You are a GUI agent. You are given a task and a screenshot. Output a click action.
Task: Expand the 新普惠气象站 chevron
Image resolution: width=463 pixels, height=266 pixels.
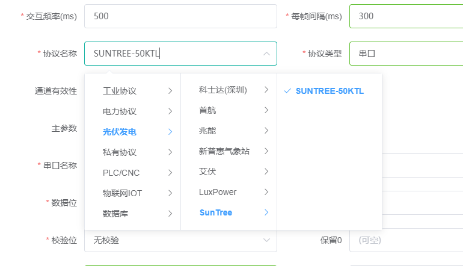click(x=266, y=151)
